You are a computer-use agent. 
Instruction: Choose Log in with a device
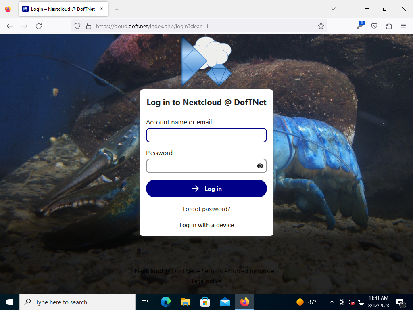click(x=206, y=225)
